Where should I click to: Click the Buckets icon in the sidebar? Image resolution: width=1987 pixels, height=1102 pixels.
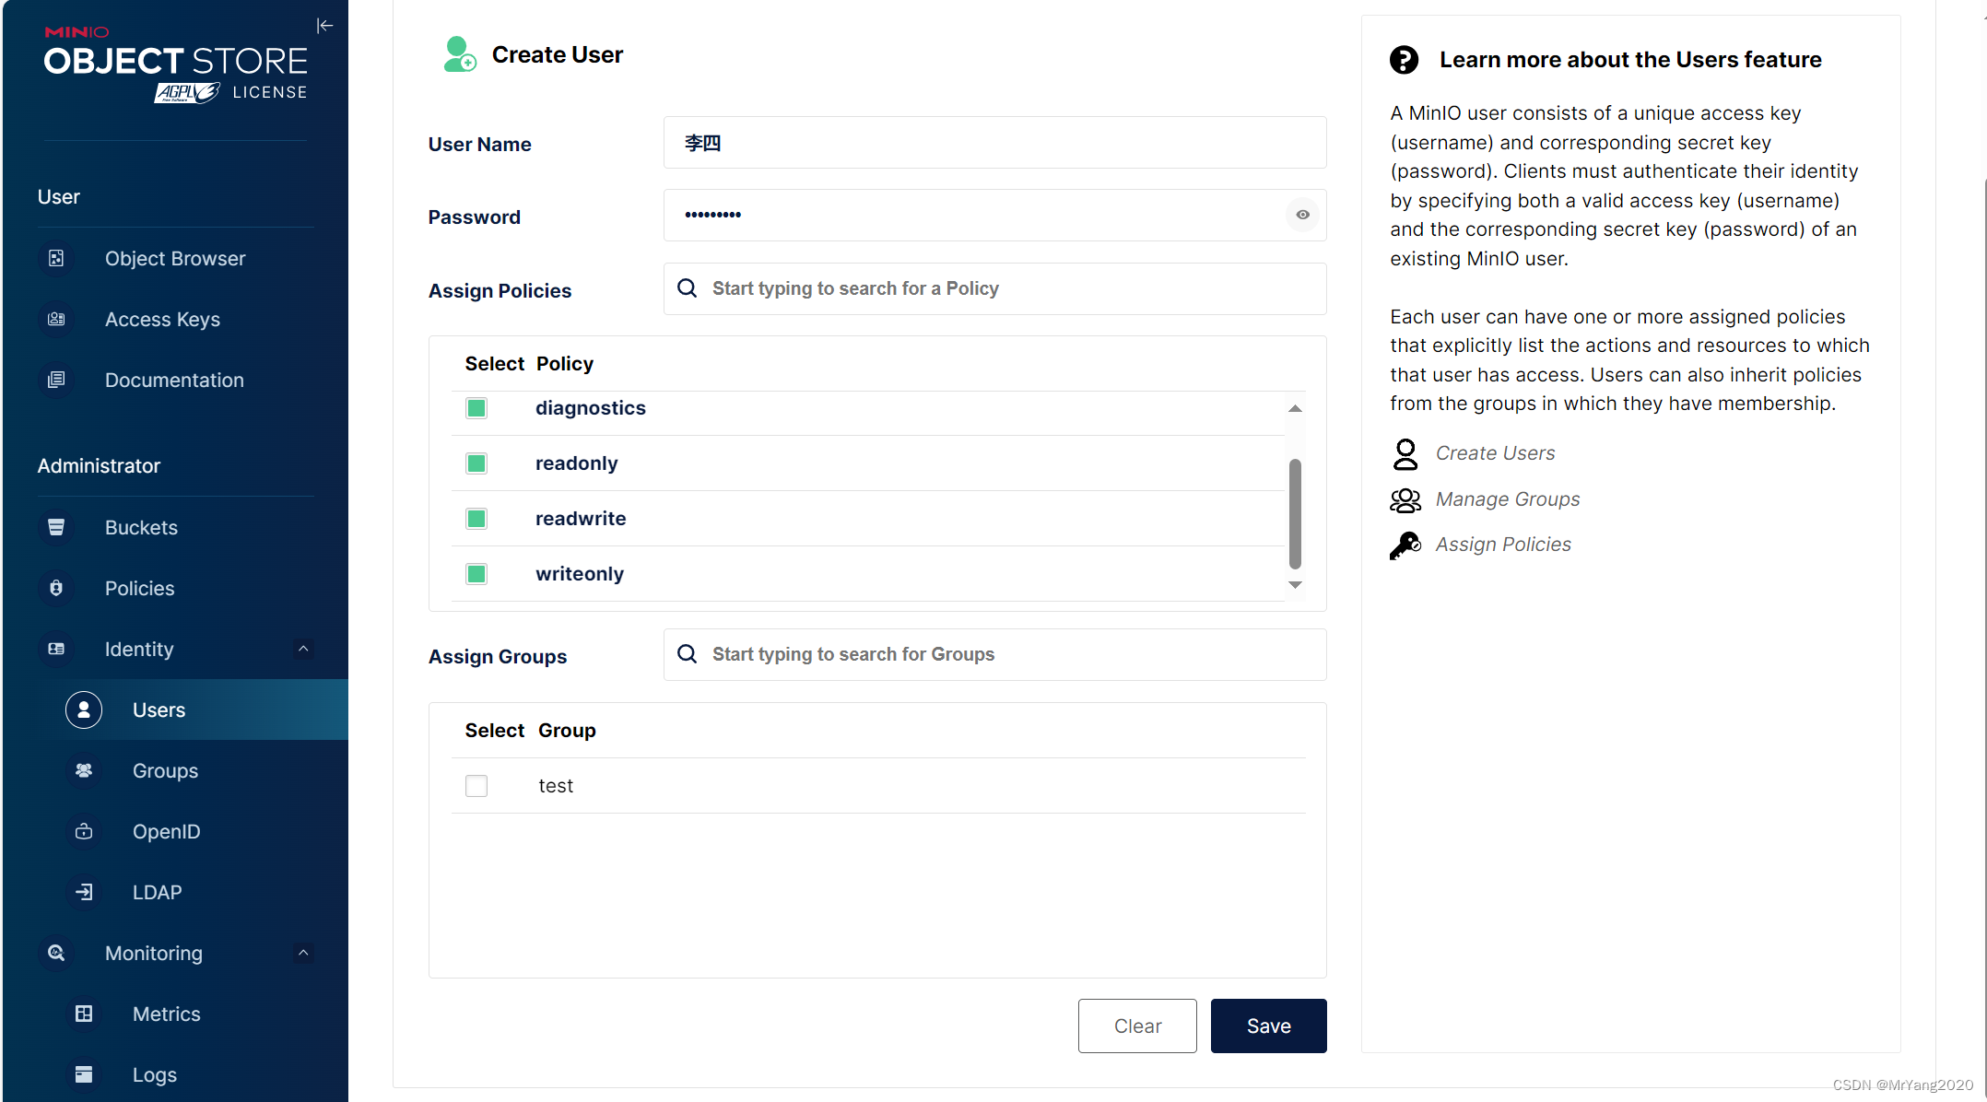56,528
